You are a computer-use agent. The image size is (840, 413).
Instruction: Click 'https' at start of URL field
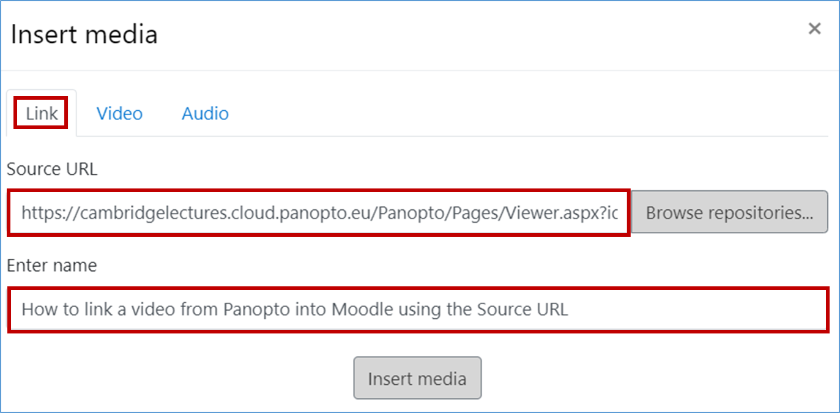pos(39,213)
